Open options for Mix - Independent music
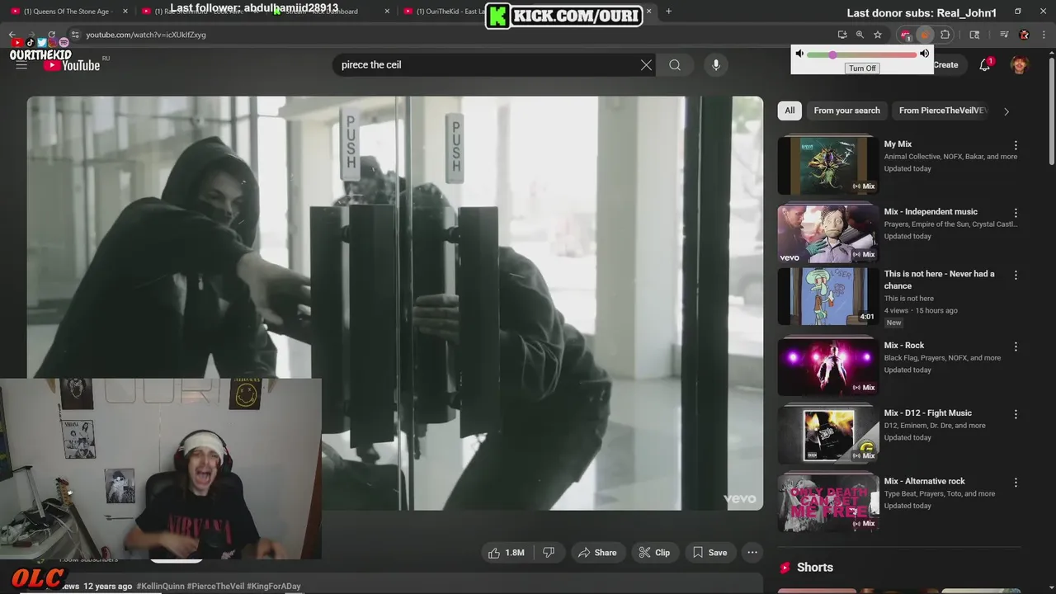This screenshot has height=594, width=1056. [x=1016, y=213]
